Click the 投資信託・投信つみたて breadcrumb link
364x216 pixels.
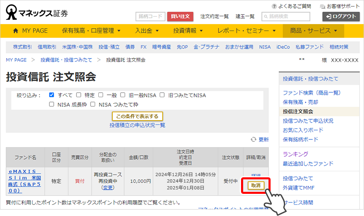point(66,60)
